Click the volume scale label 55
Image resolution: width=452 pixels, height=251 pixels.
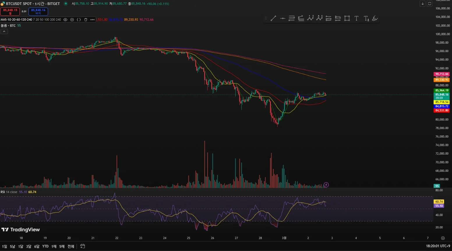437,186
